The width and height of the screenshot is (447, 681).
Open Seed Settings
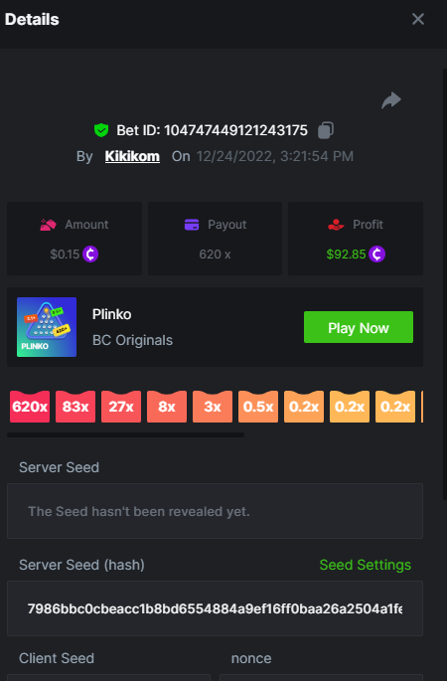pos(365,565)
